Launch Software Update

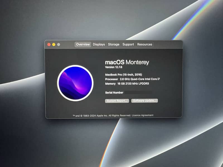[x=144, y=101]
